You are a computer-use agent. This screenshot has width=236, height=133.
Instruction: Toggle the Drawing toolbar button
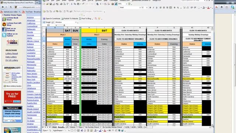tap(116, 4)
